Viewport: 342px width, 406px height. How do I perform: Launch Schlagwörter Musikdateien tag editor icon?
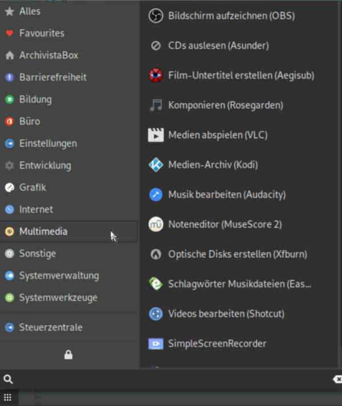(x=156, y=284)
